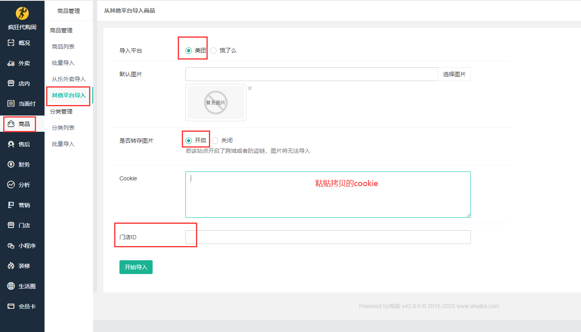Click the footer Powered by 海拔 text
The width and height of the screenshot is (581, 332).
click(429, 306)
